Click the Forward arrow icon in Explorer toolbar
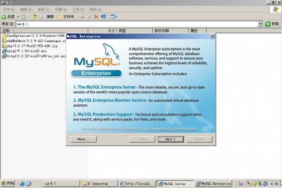 click(23, 17)
